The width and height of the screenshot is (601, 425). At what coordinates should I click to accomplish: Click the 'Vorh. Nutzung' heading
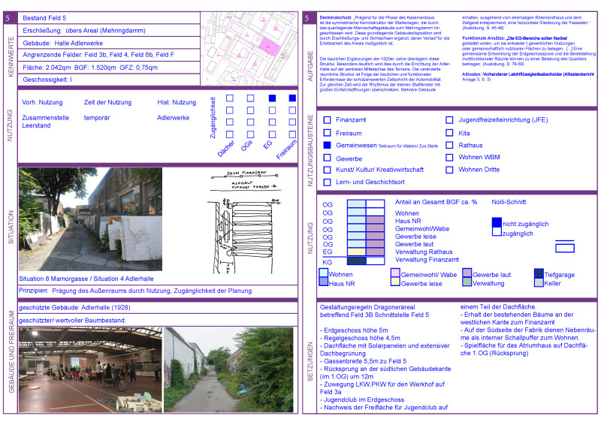tap(42, 102)
